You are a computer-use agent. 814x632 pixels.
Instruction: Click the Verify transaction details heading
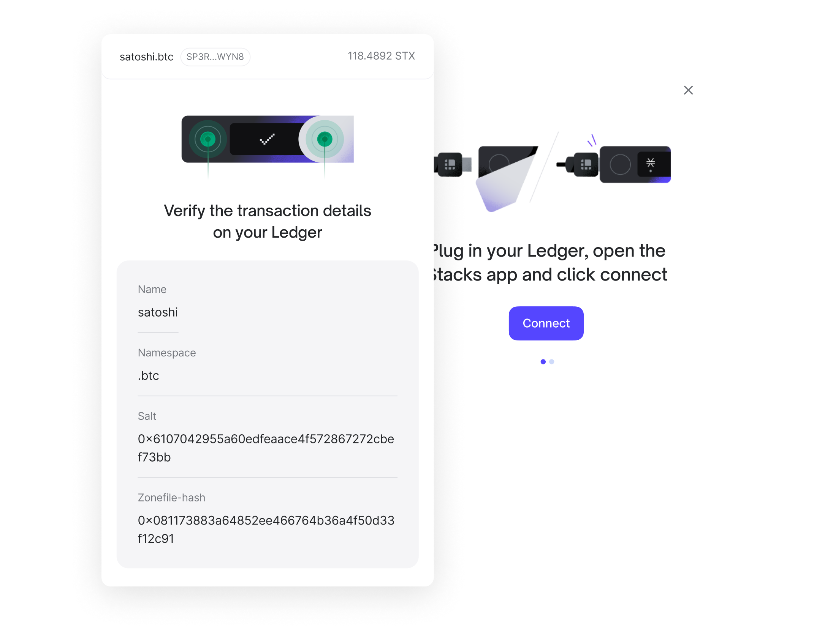click(x=268, y=221)
